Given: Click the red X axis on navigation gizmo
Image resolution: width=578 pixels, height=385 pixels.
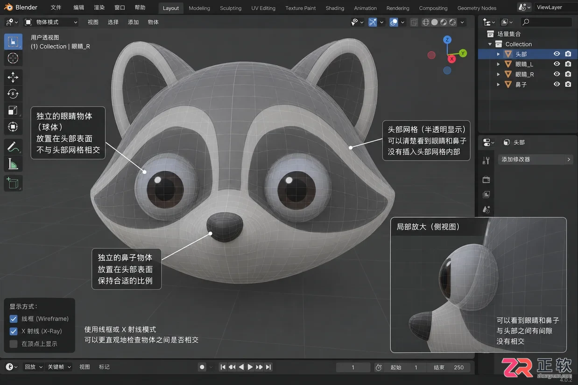Looking at the screenshot, I should point(451,59).
